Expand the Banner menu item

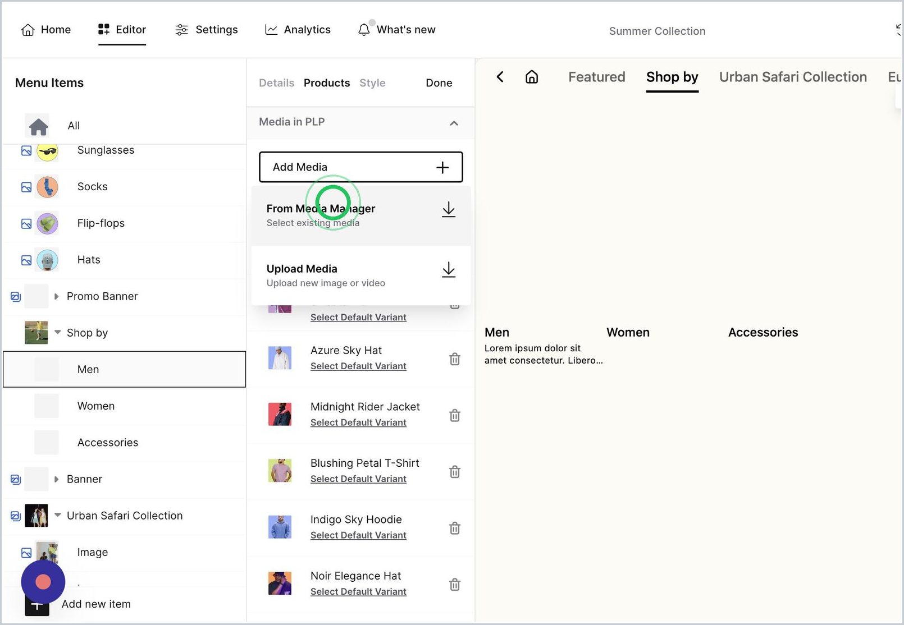pyautogui.click(x=56, y=479)
